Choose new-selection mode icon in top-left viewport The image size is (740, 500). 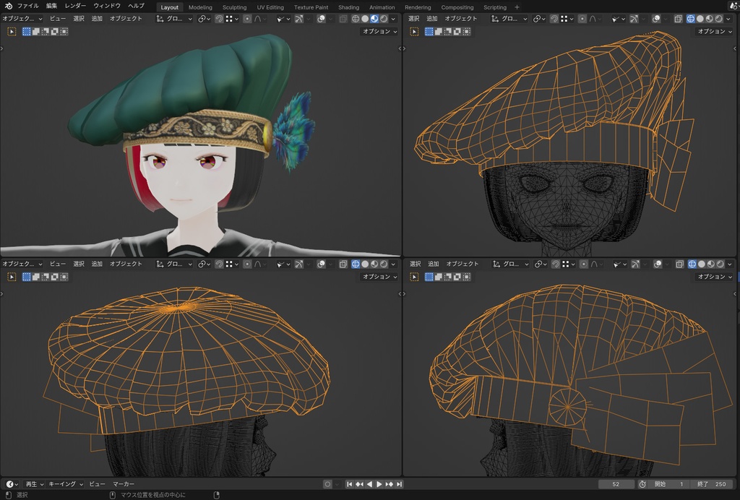coord(27,32)
